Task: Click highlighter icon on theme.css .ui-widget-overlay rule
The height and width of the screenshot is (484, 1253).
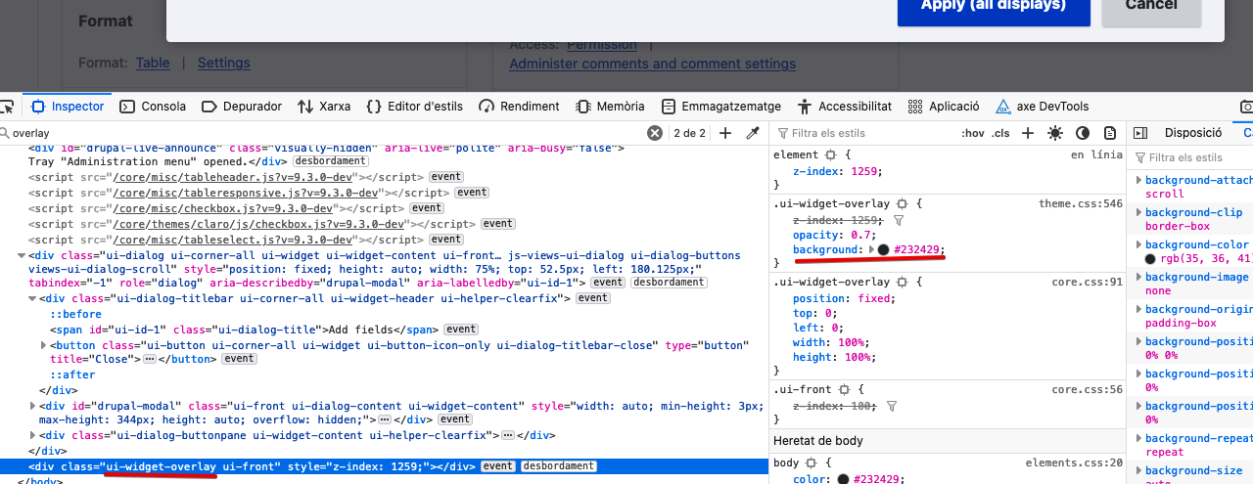Action: coord(902,203)
